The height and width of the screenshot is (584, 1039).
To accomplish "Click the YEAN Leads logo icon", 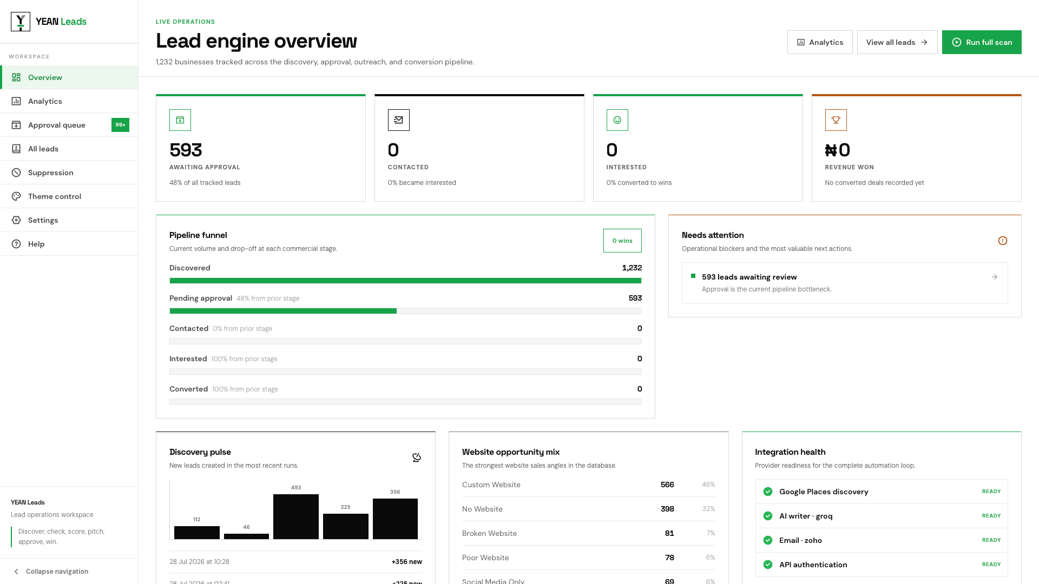I will pyautogui.click(x=21, y=22).
